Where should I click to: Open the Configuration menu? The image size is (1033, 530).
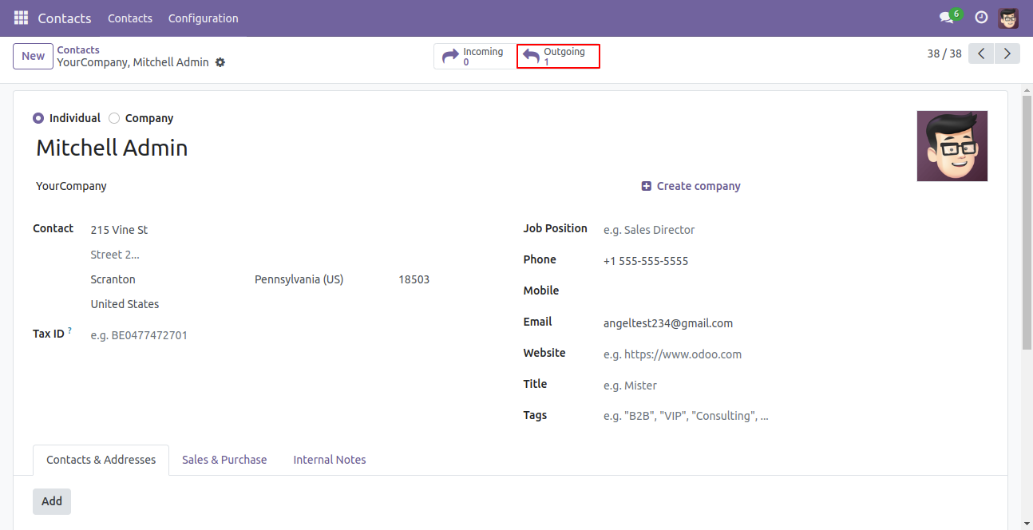coord(203,18)
